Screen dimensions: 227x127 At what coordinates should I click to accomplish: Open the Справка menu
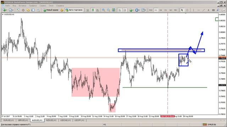[60, 6]
